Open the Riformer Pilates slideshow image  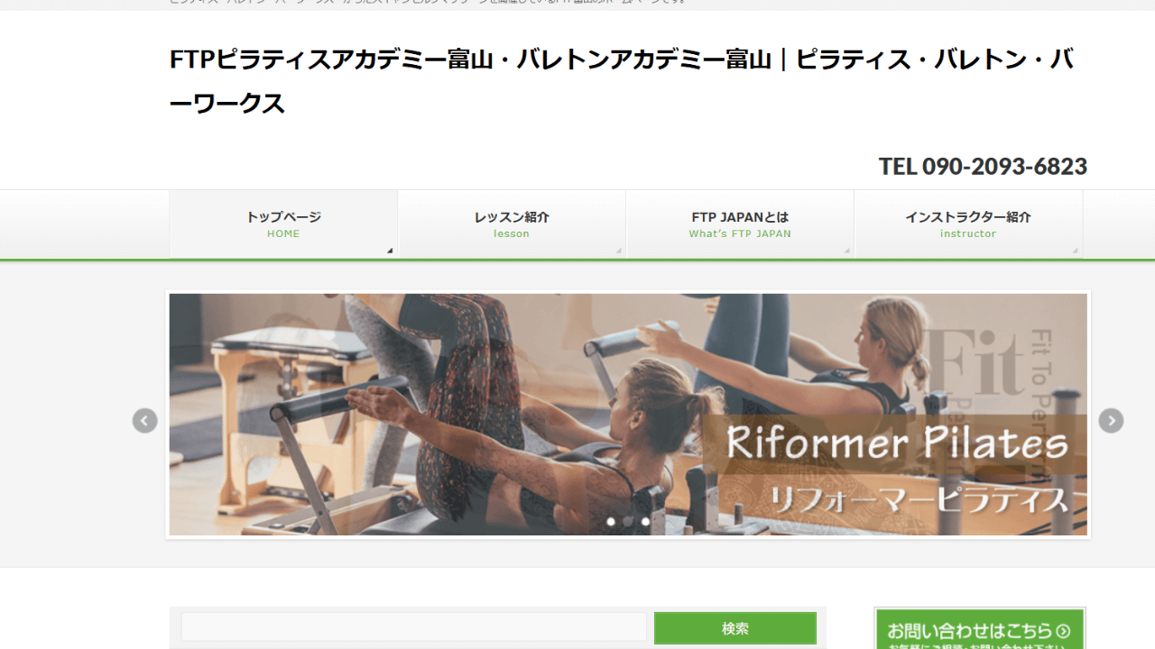pos(628,415)
